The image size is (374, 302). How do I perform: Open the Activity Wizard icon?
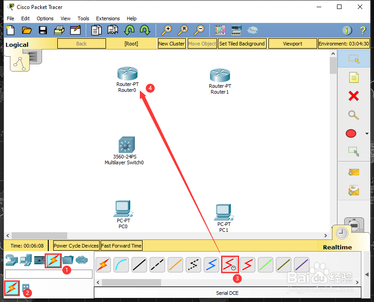[75, 30]
